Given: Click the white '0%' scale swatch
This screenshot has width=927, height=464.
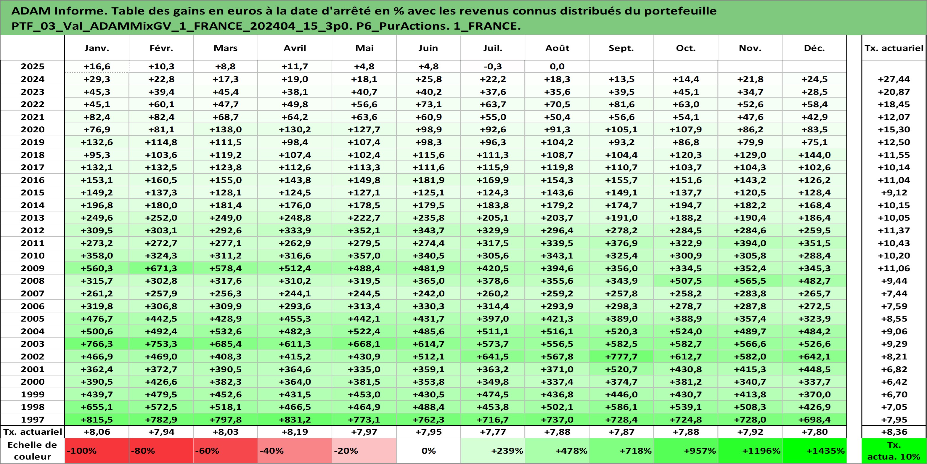Looking at the screenshot, I should [428, 451].
